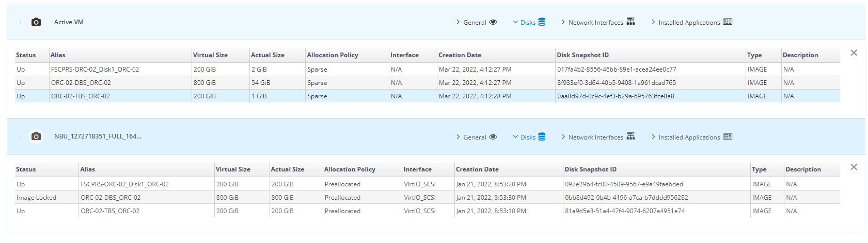Sort Active VM disks by Virtual Size
The width and height of the screenshot is (868, 243).
[x=210, y=55]
